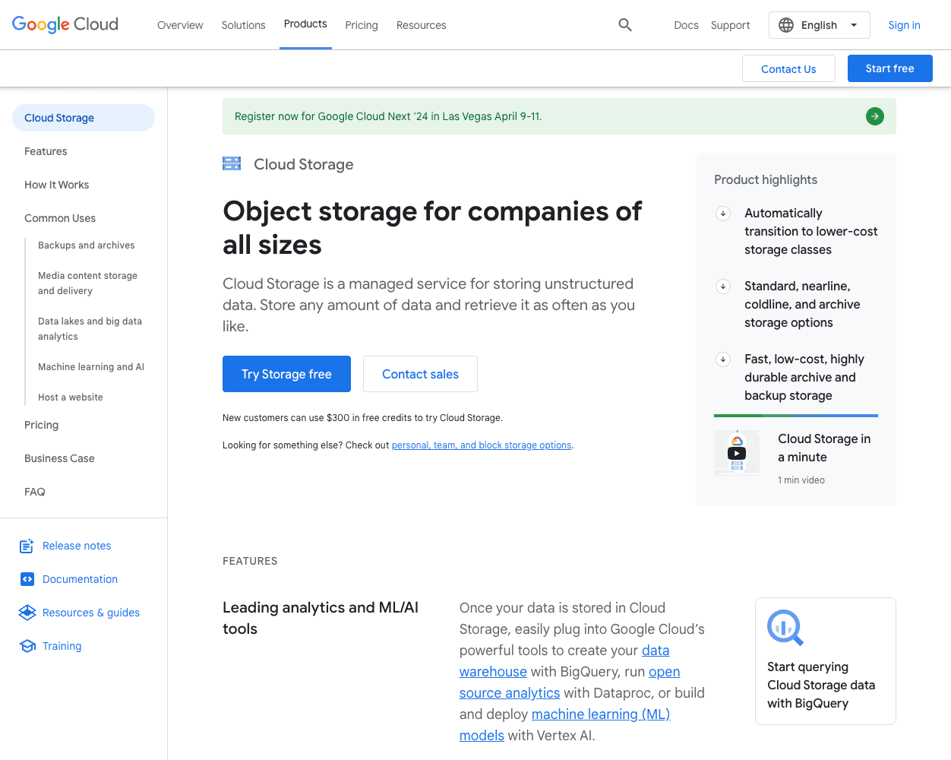The image size is (951, 760).
Task: Open the Training link
Action: click(62, 646)
